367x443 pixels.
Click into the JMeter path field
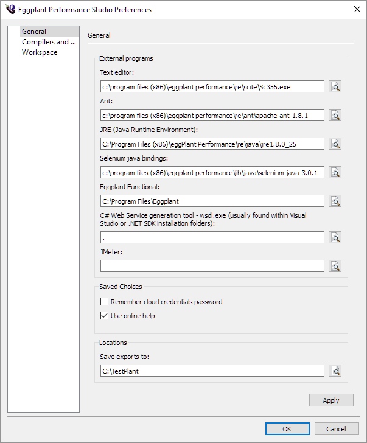tap(212, 266)
